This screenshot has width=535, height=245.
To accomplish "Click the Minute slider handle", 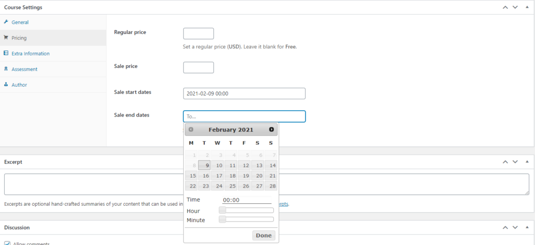I will pyautogui.click(x=223, y=219).
